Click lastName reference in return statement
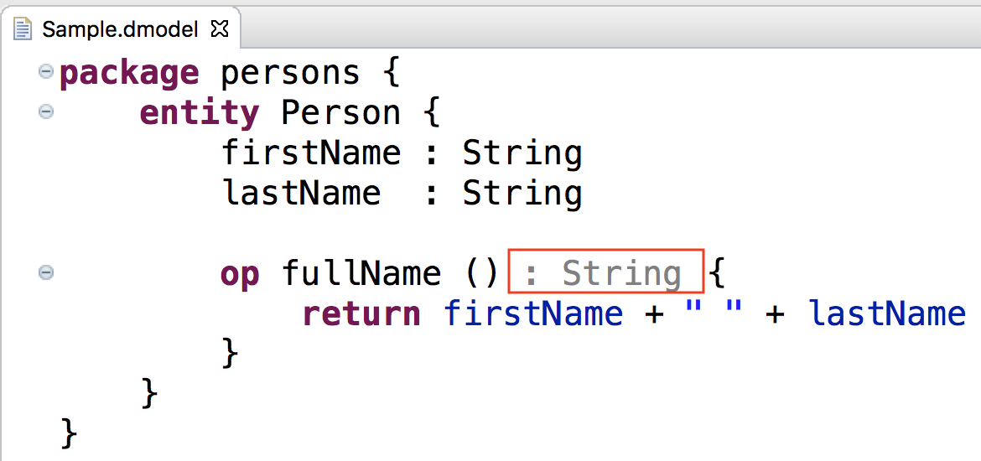This screenshot has height=461, width=981. click(886, 313)
